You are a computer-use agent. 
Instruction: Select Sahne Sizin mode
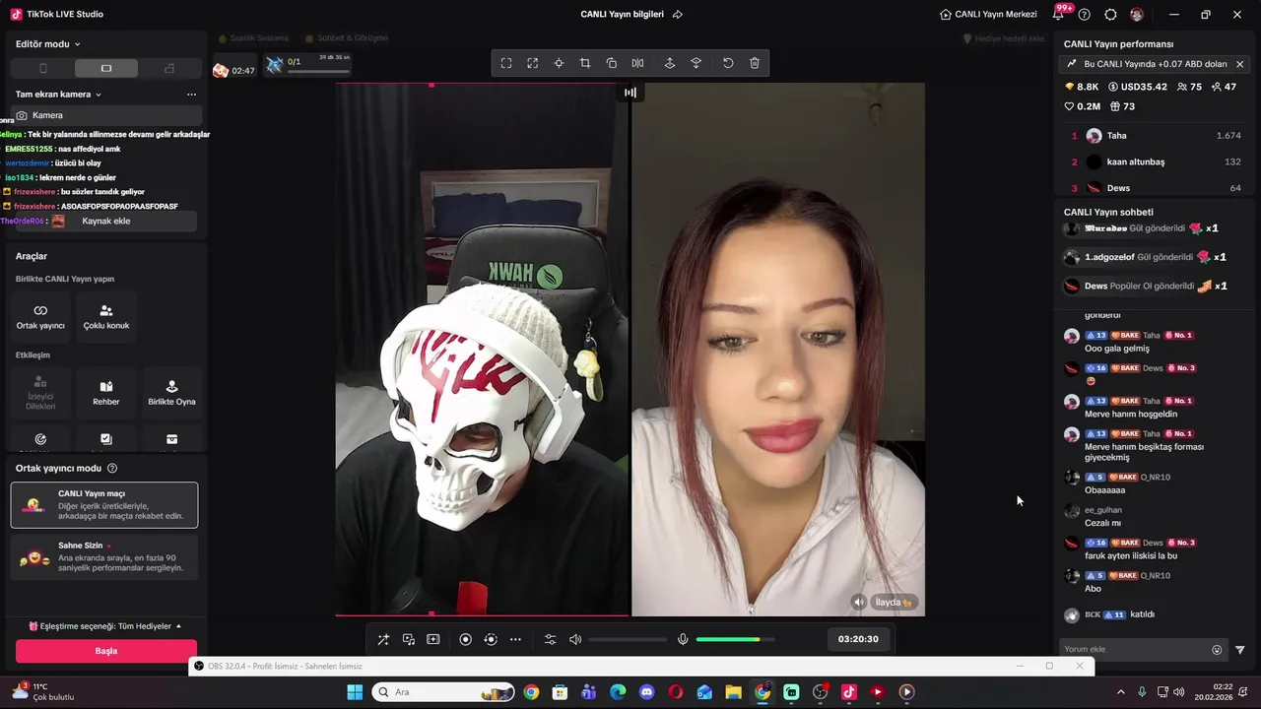(104, 557)
